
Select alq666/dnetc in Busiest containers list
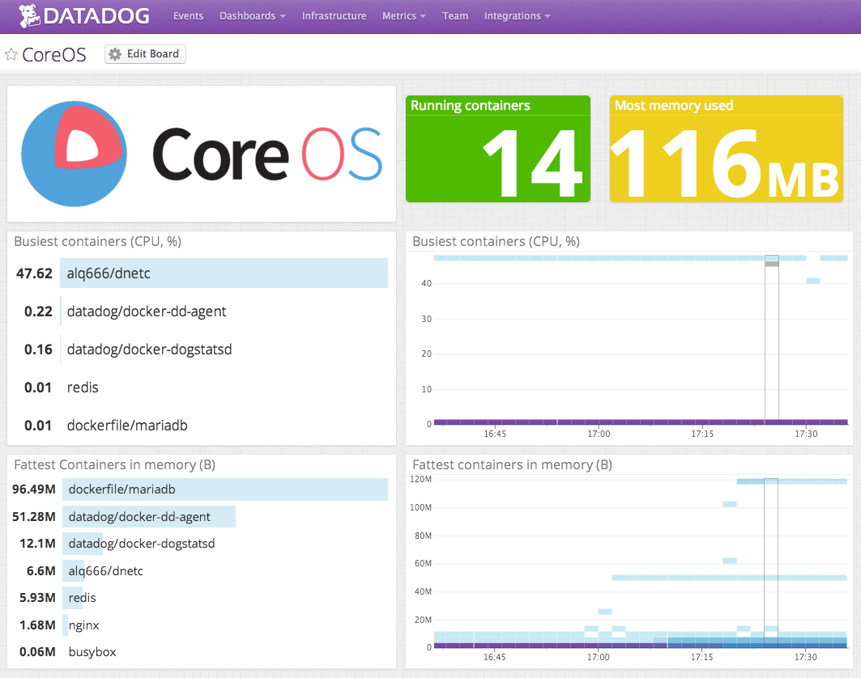(x=224, y=273)
